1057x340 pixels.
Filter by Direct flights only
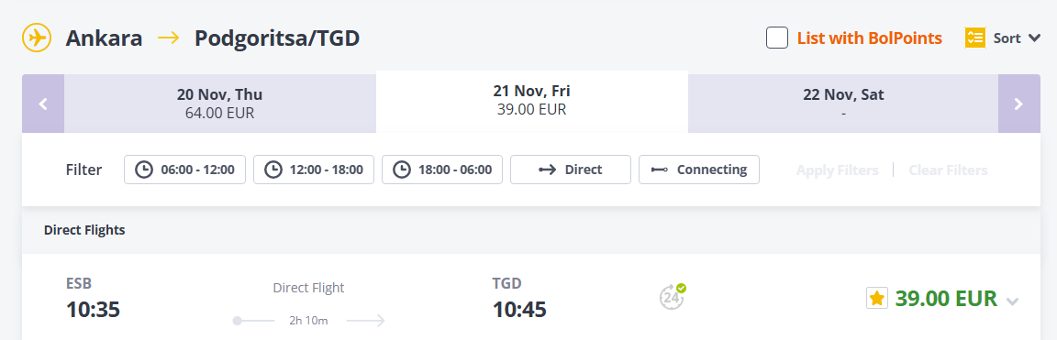[571, 170]
